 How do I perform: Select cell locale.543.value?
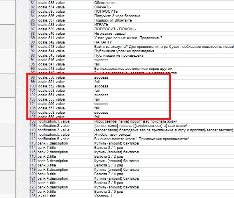tap(65, 47)
